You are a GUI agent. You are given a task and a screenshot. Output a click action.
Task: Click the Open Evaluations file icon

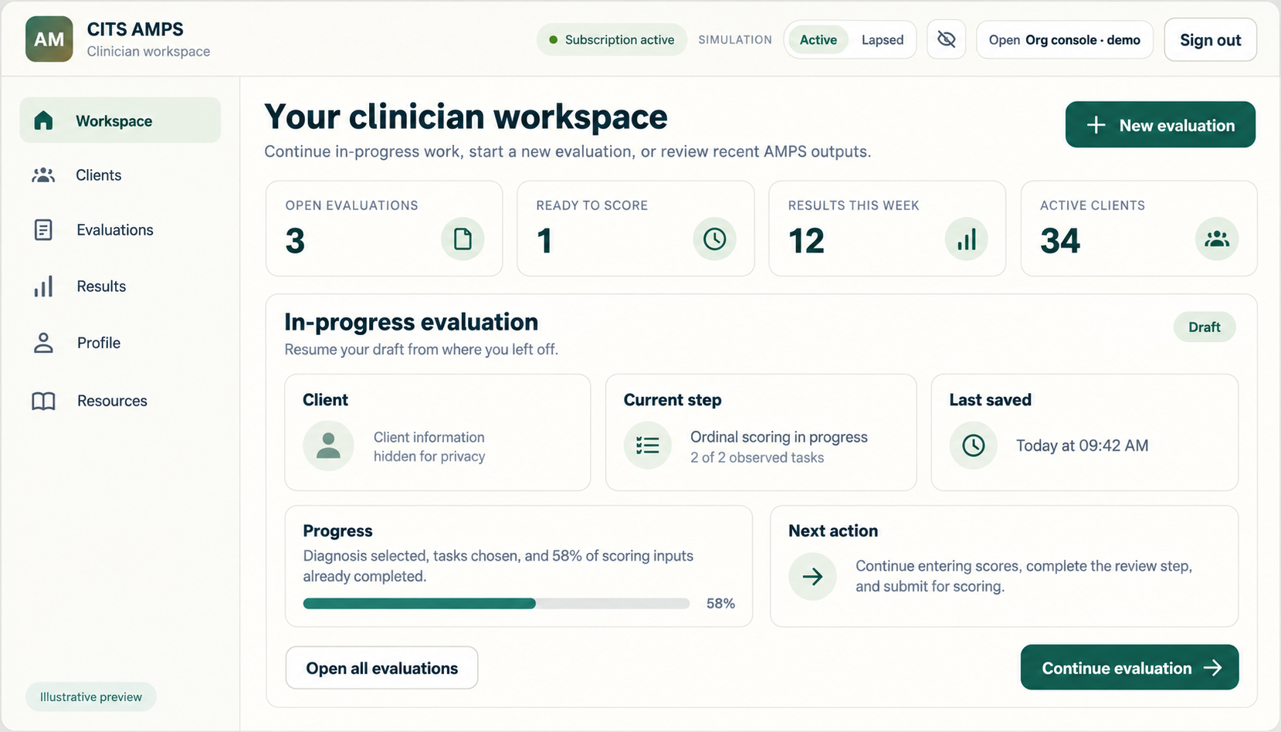tap(463, 239)
